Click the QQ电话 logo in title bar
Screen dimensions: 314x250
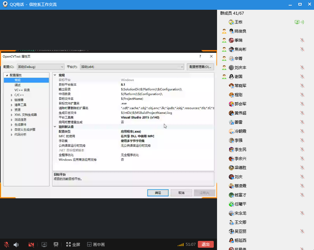coord(5,4)
